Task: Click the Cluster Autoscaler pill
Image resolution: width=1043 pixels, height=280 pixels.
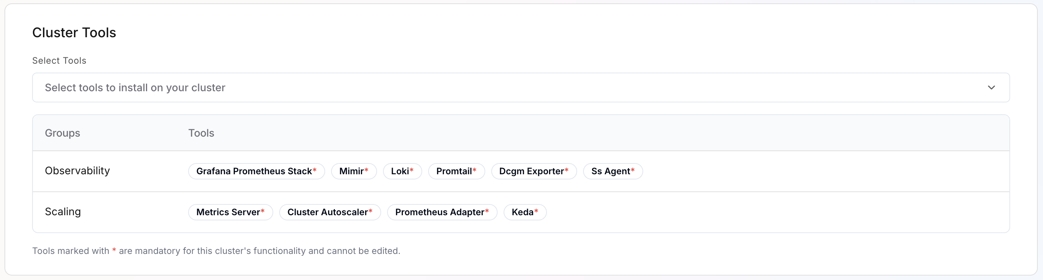Action: [330, 212]
